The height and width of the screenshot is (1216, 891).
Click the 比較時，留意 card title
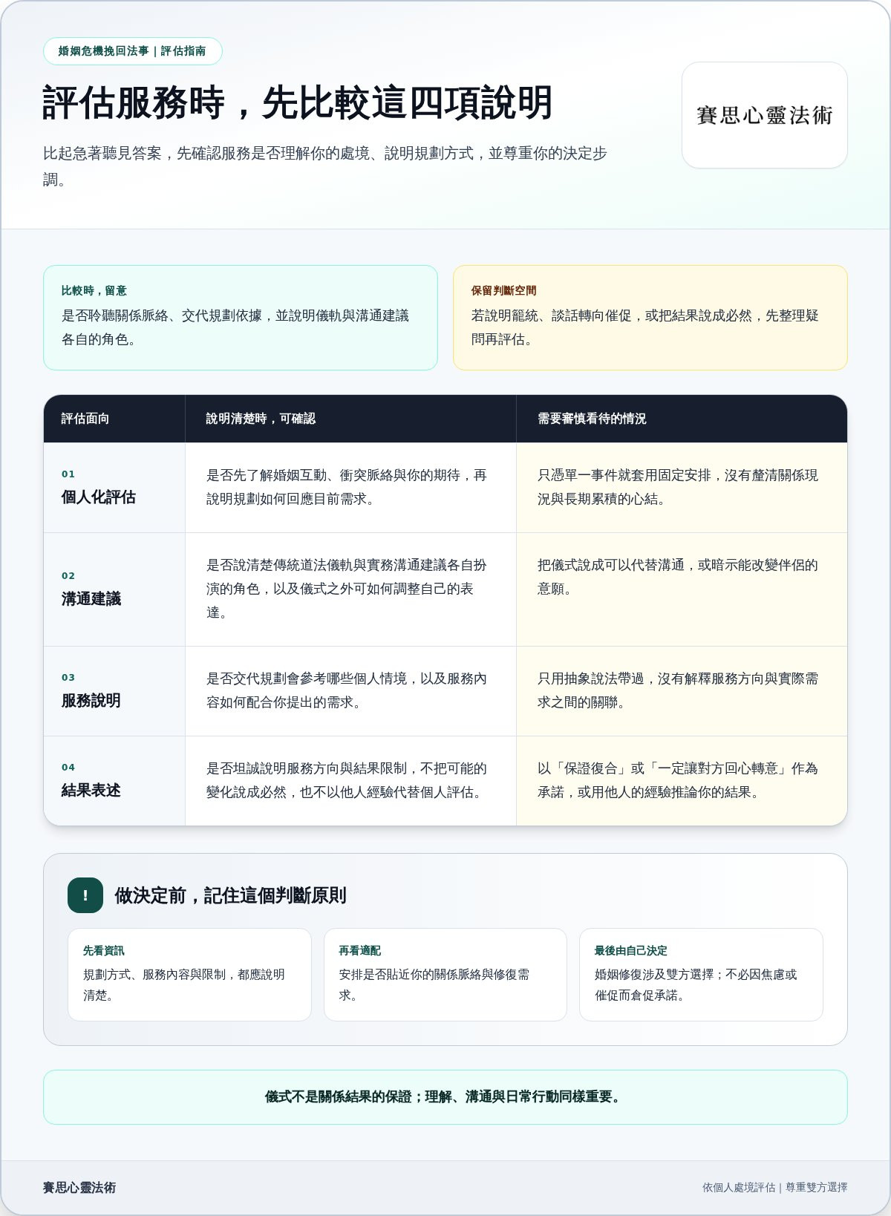(x=94, y=290)
